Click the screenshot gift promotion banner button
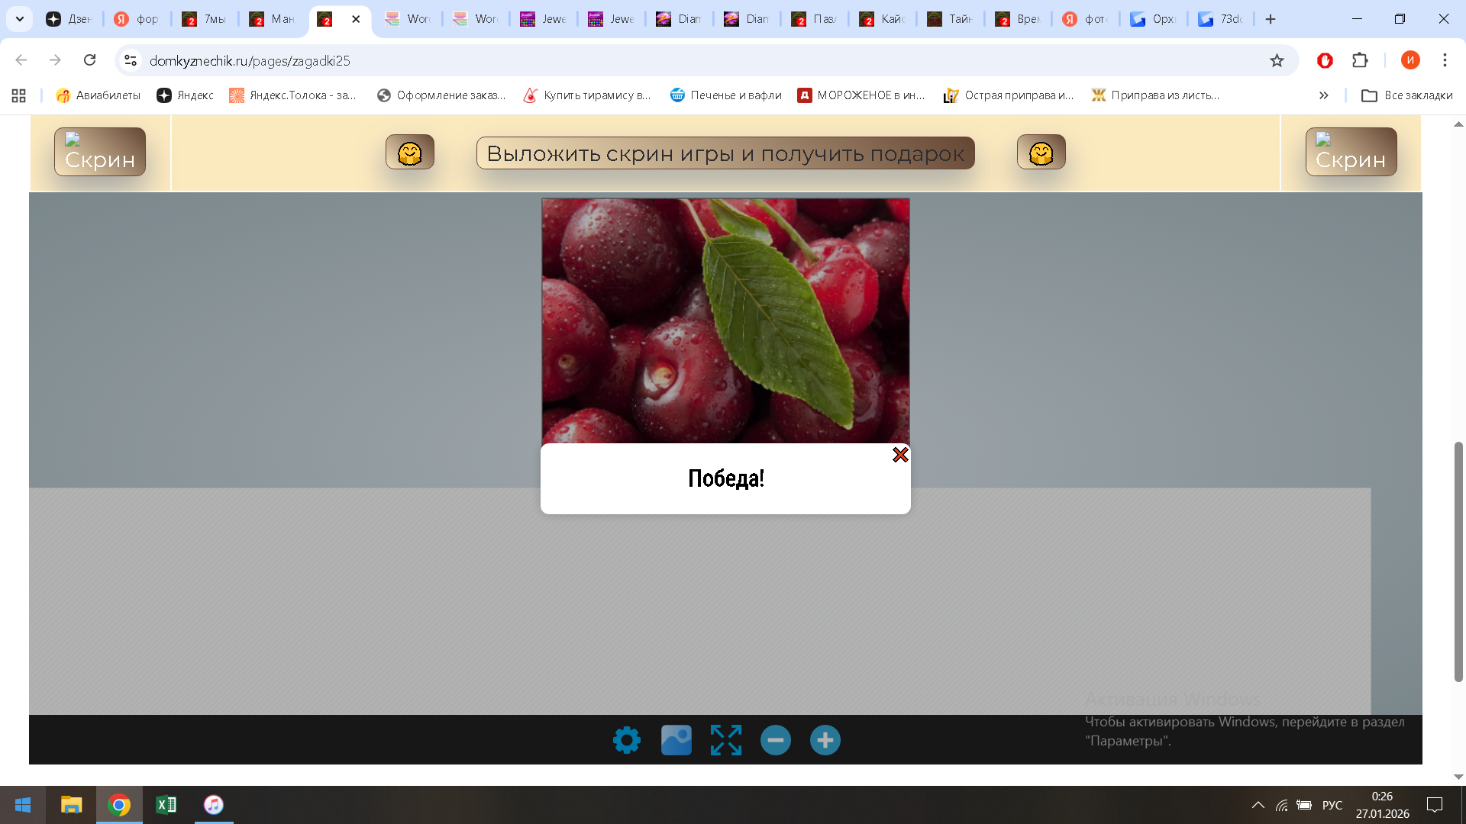Viewport: 1466px width, 824px height. [725, 153]
